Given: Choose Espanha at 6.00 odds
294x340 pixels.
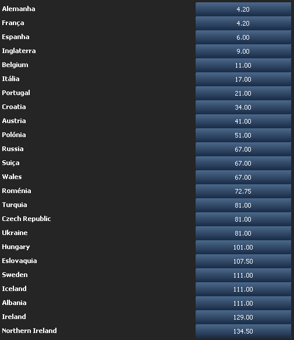Looking at the screenshot, I should pos(243,37).
